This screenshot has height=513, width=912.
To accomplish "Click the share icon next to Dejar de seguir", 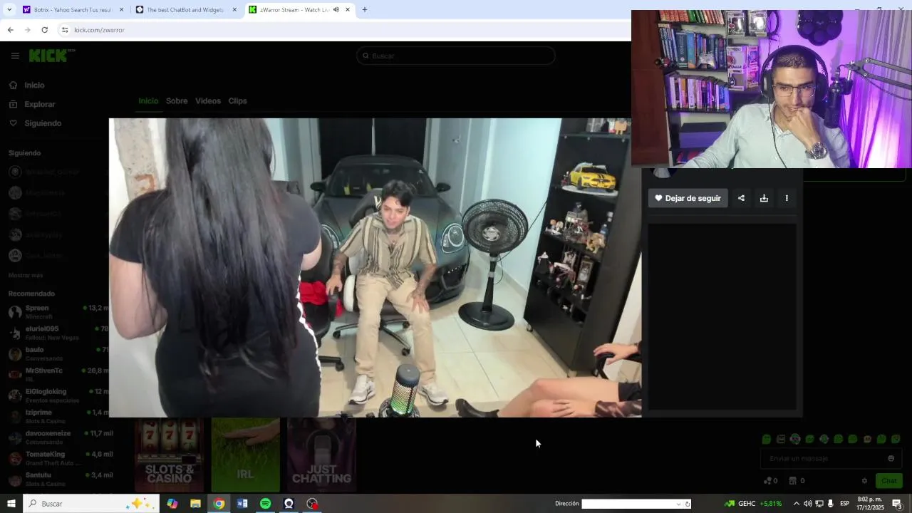I will point(741,198).
